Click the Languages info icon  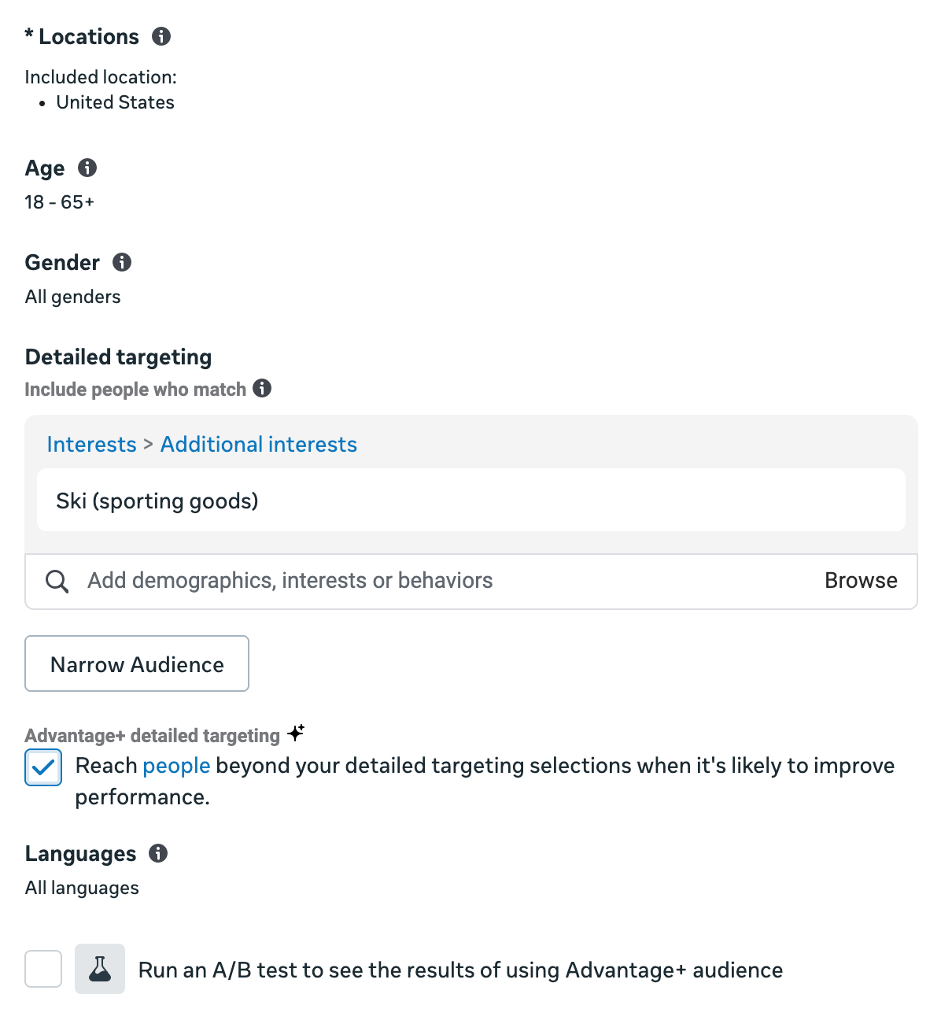click(157, 853)
